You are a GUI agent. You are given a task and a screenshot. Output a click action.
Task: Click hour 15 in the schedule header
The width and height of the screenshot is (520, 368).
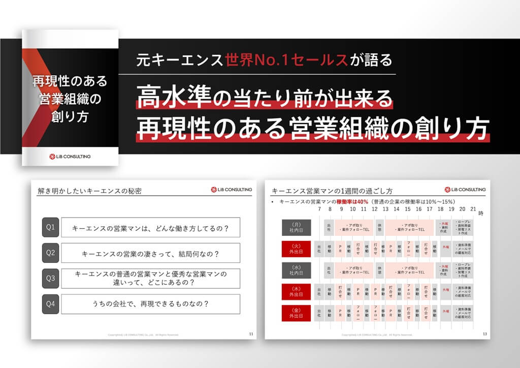tap(408, 209)
